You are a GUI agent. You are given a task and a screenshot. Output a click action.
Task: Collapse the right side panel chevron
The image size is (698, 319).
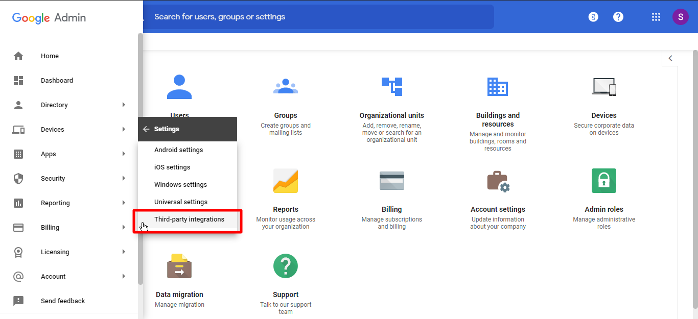pos(670,58)
